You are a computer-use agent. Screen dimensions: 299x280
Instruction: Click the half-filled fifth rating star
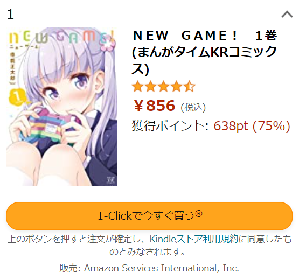(x=189, y=87)
